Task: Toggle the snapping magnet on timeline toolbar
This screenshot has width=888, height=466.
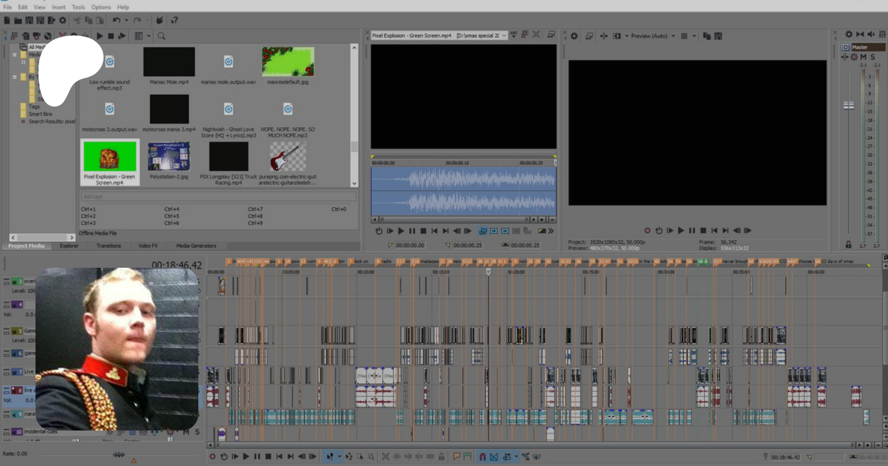Action: coord(482,457)
